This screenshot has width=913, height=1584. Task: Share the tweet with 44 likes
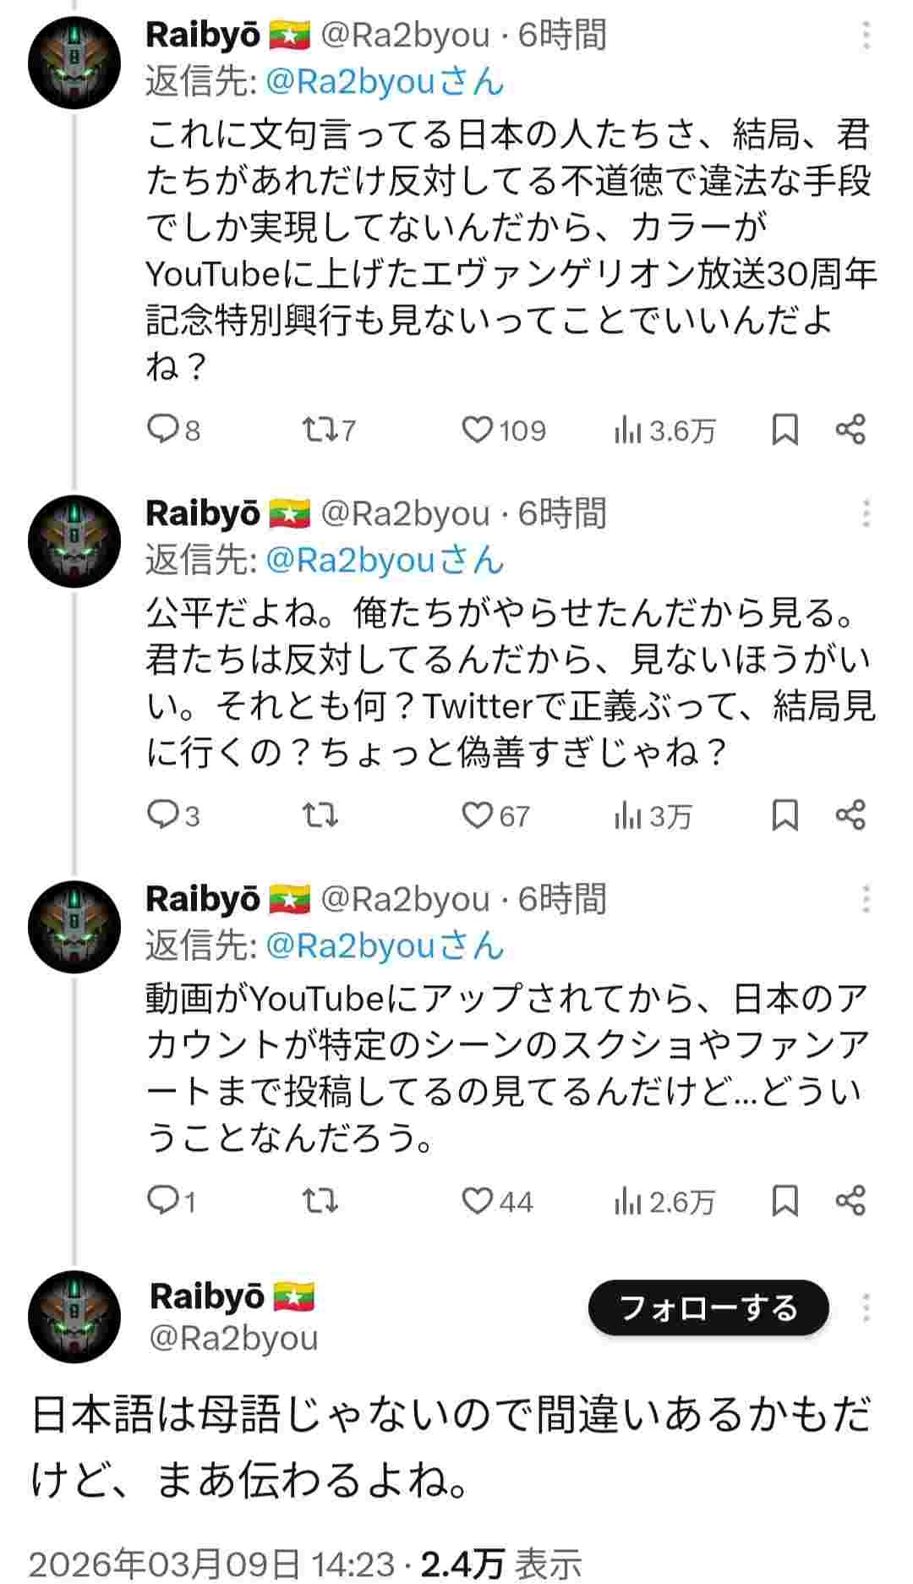pyautogui.click(x=850, y=1201)
